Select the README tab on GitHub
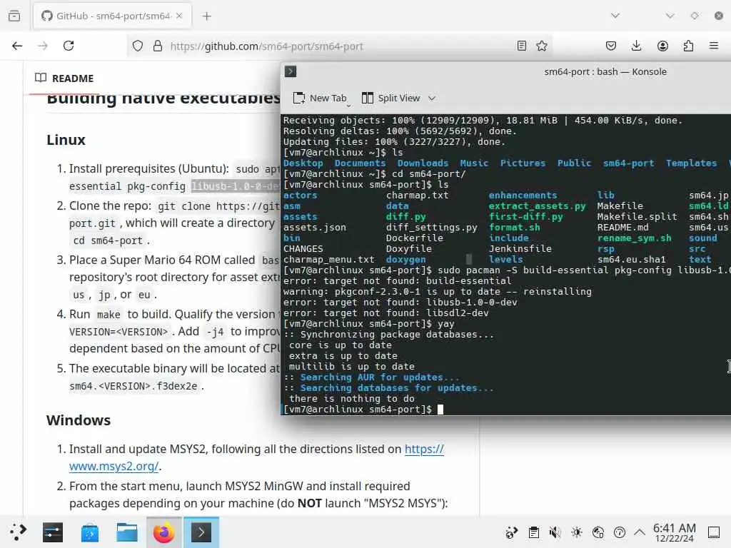The width and height of the screenshot is (731, 548). 64,78
